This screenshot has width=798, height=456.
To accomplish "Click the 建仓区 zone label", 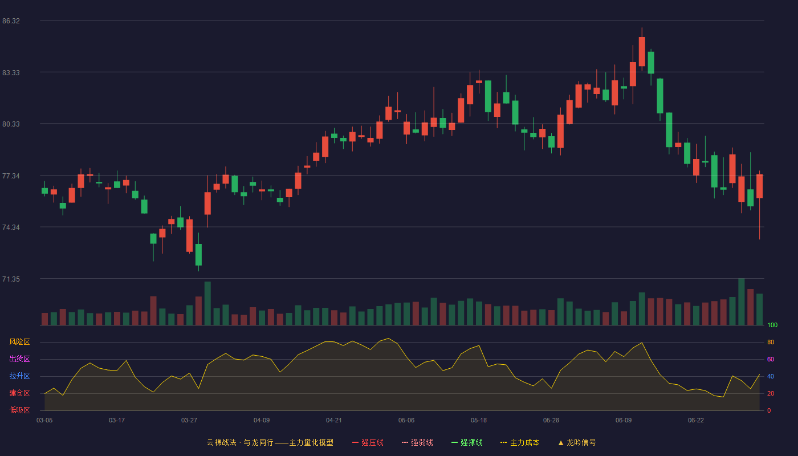I will (x=19, y=393).
